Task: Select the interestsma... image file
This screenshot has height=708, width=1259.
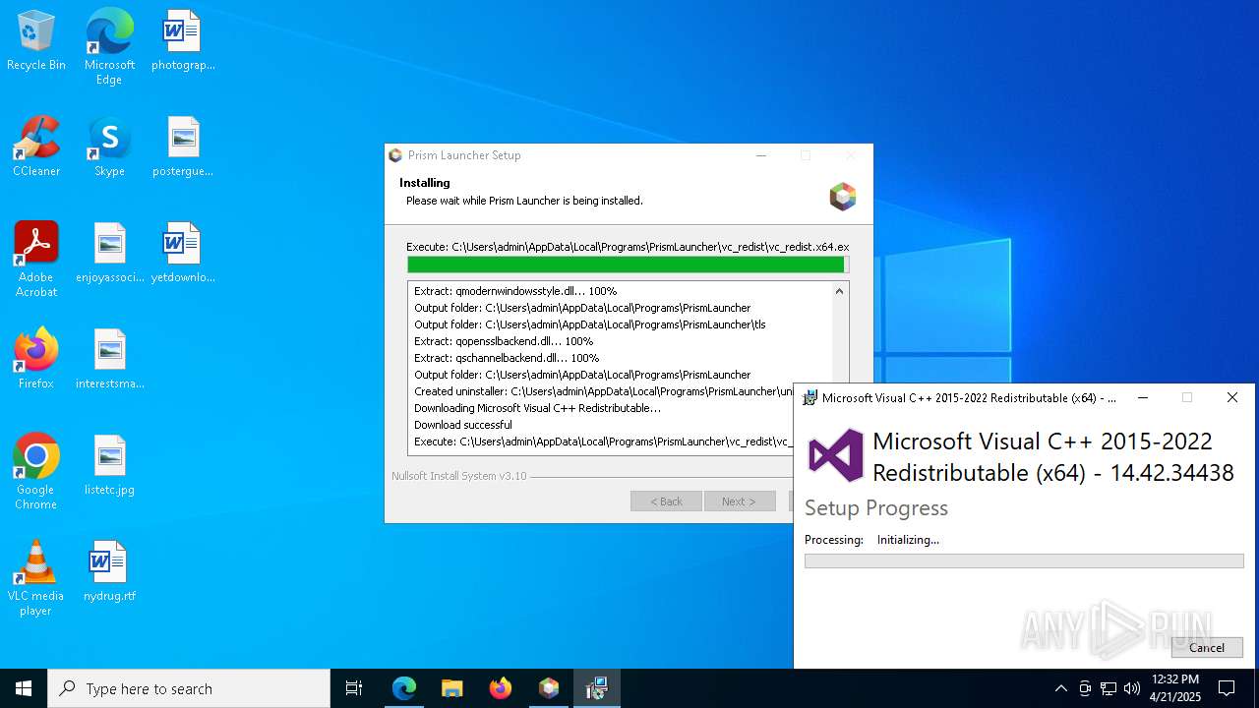Action: [109, 359]
